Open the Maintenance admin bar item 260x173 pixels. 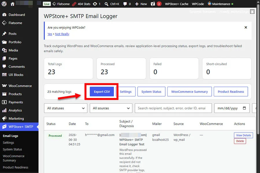click(220, 4)
